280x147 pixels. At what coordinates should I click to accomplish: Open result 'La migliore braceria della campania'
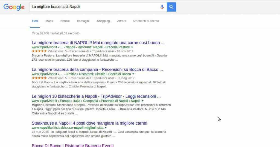coord(97,69)
